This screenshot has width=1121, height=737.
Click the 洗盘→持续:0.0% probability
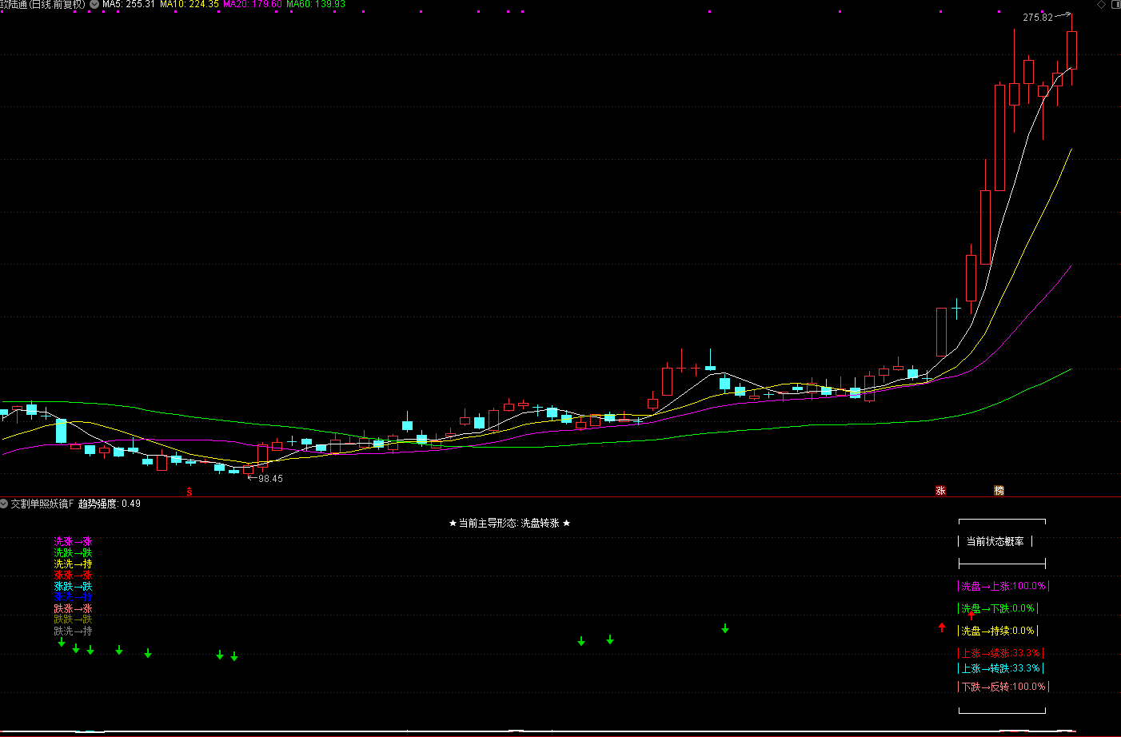tap(997, 631)
